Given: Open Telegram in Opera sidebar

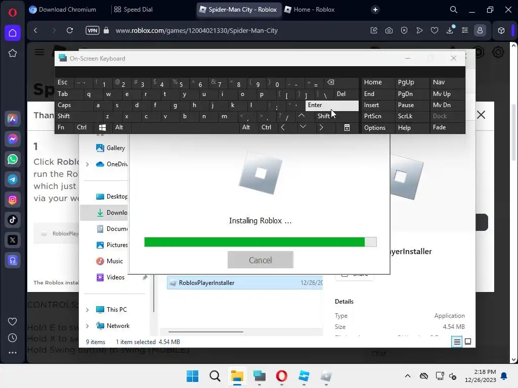Looking at the screenshot, I should tap(13, 179).
